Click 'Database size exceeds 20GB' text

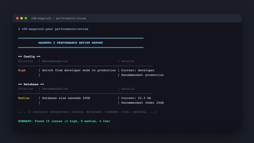[x=66, y=98]
